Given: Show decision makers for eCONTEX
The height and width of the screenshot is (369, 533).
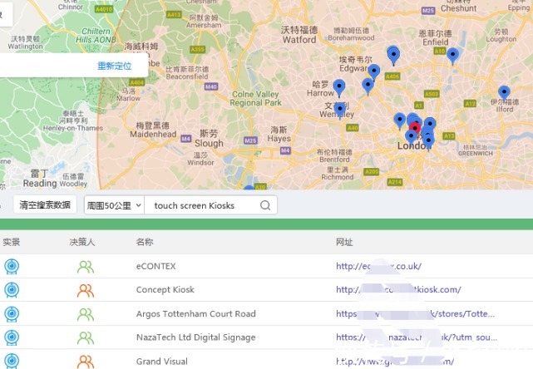Looking at the screenshot, I should click(86, 267).
